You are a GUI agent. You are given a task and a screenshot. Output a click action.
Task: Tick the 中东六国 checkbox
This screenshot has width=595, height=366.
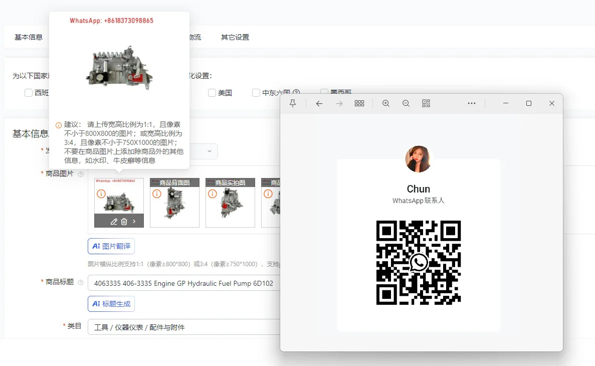pos(256,93)
